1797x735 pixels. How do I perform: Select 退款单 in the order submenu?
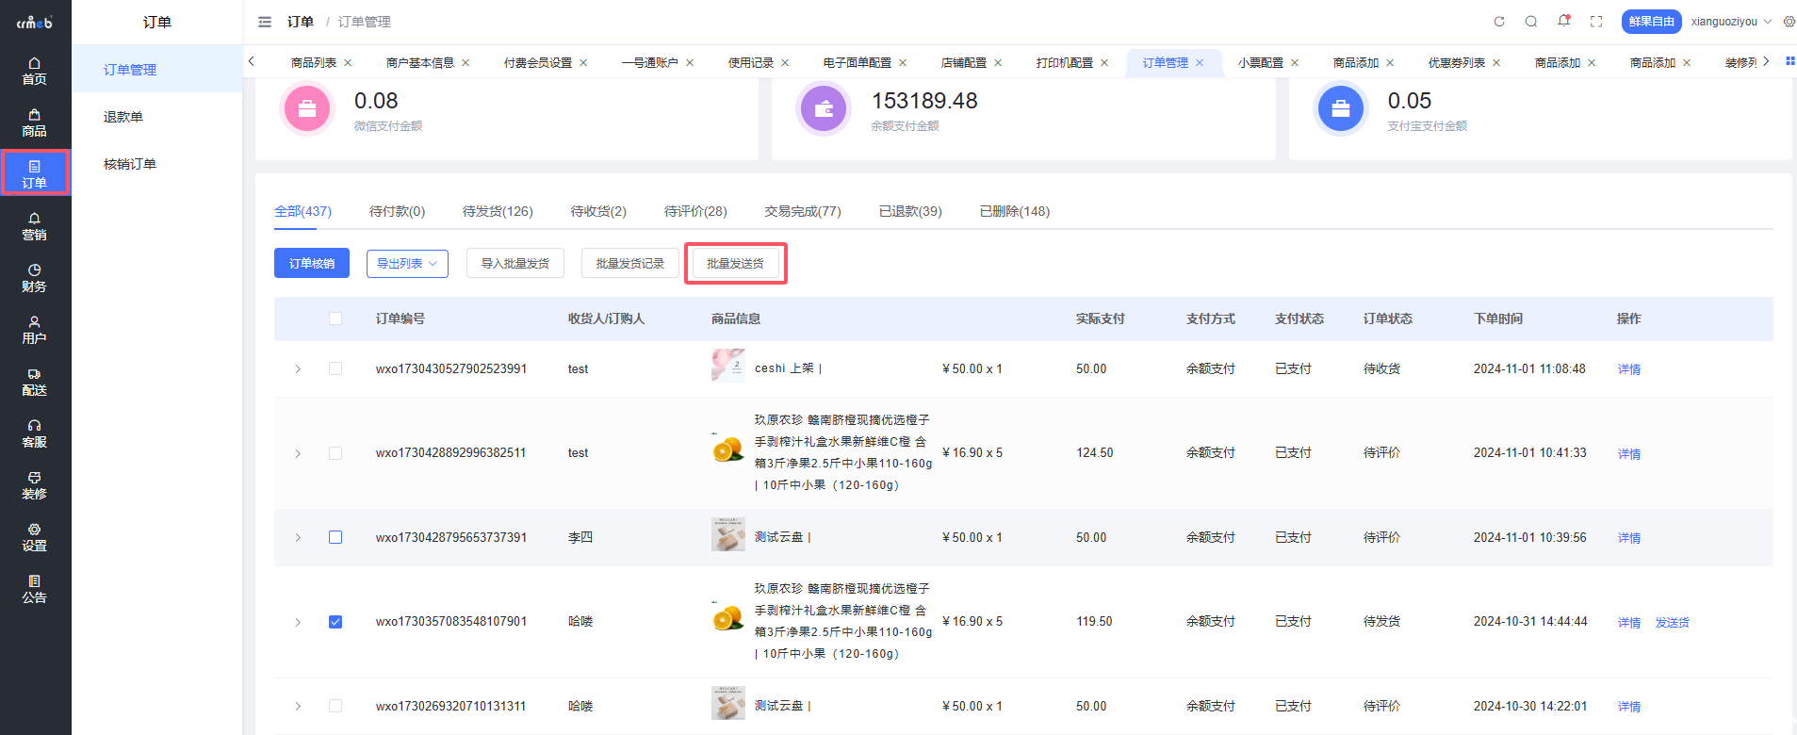tap(123, 117)
